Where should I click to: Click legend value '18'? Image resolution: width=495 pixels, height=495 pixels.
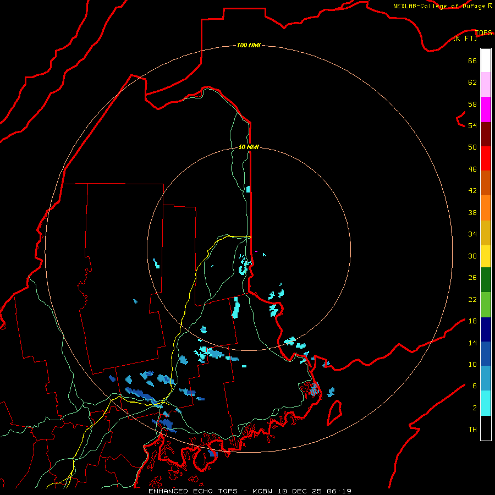(472, 321)
